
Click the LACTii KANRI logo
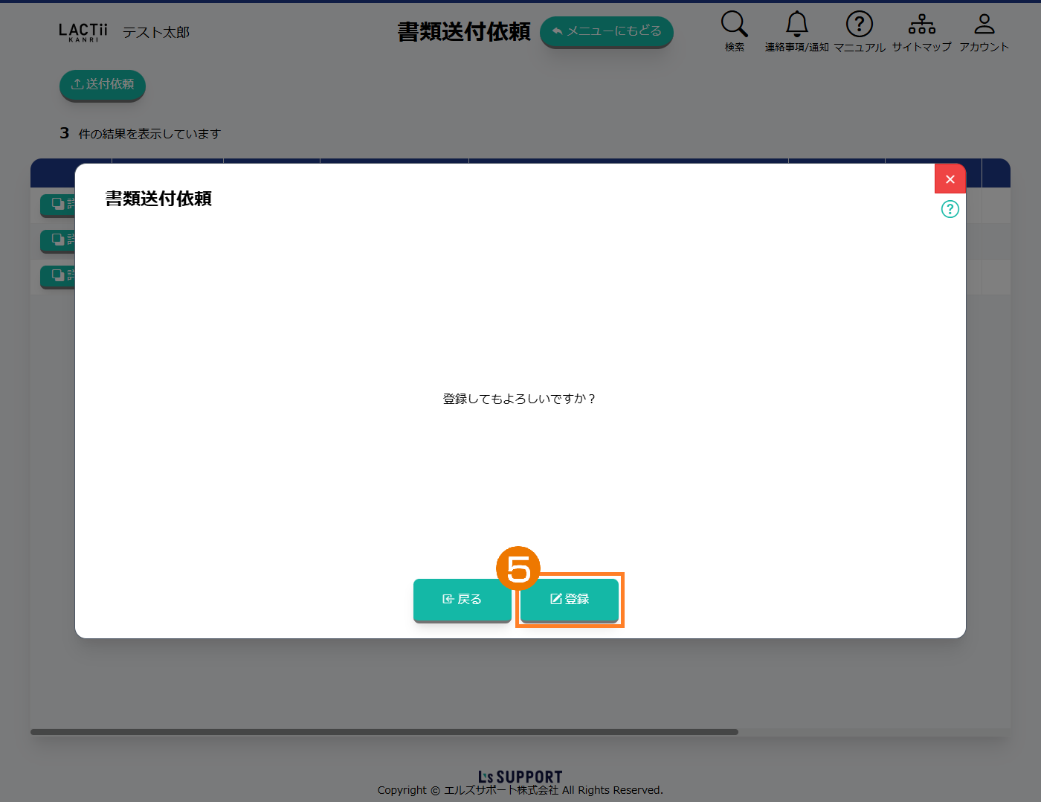click(83, 32)
